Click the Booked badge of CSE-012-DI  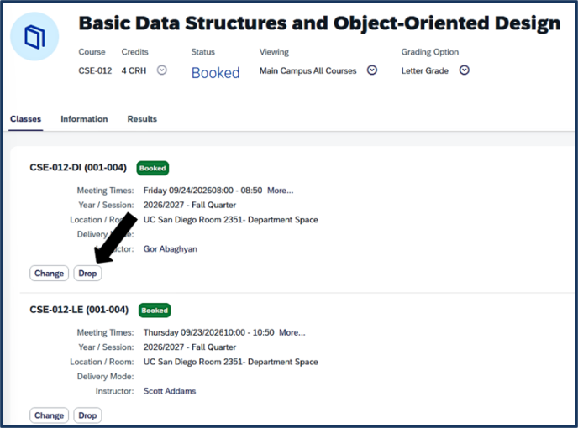click(x=153, y=168)
